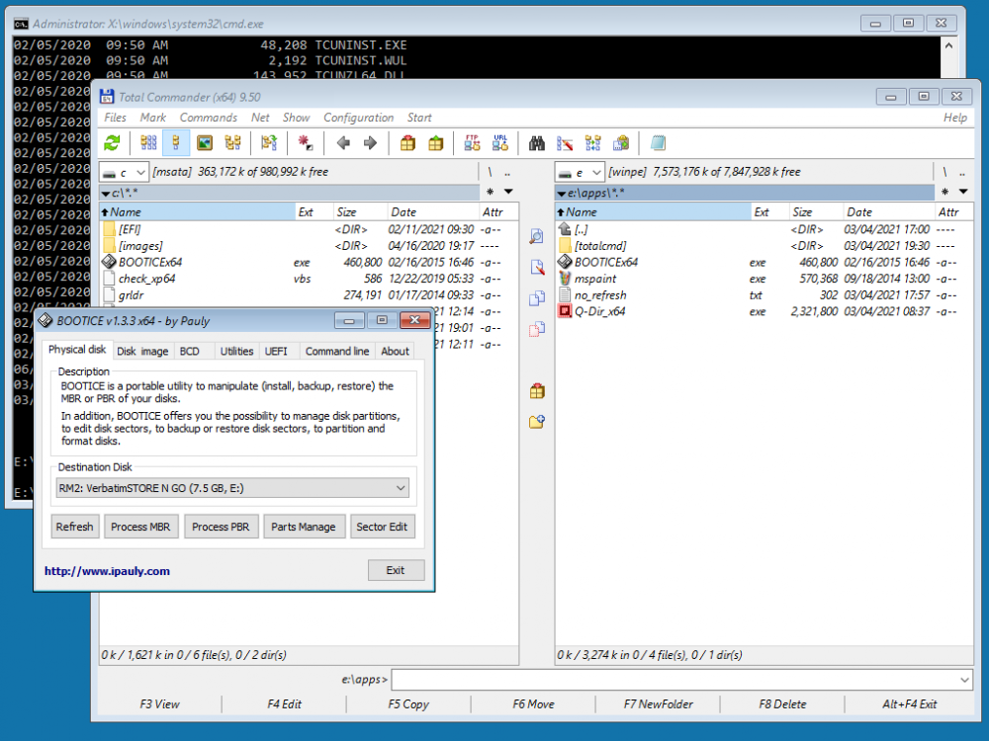Sort the right panel by Size column

[803, 212]
